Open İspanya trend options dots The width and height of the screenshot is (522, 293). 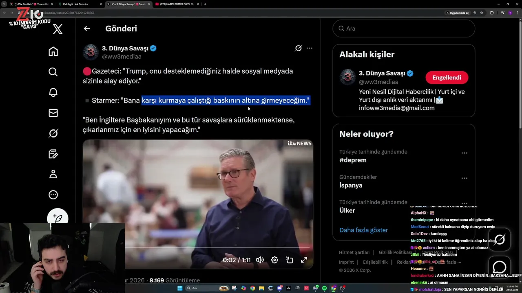464,178
